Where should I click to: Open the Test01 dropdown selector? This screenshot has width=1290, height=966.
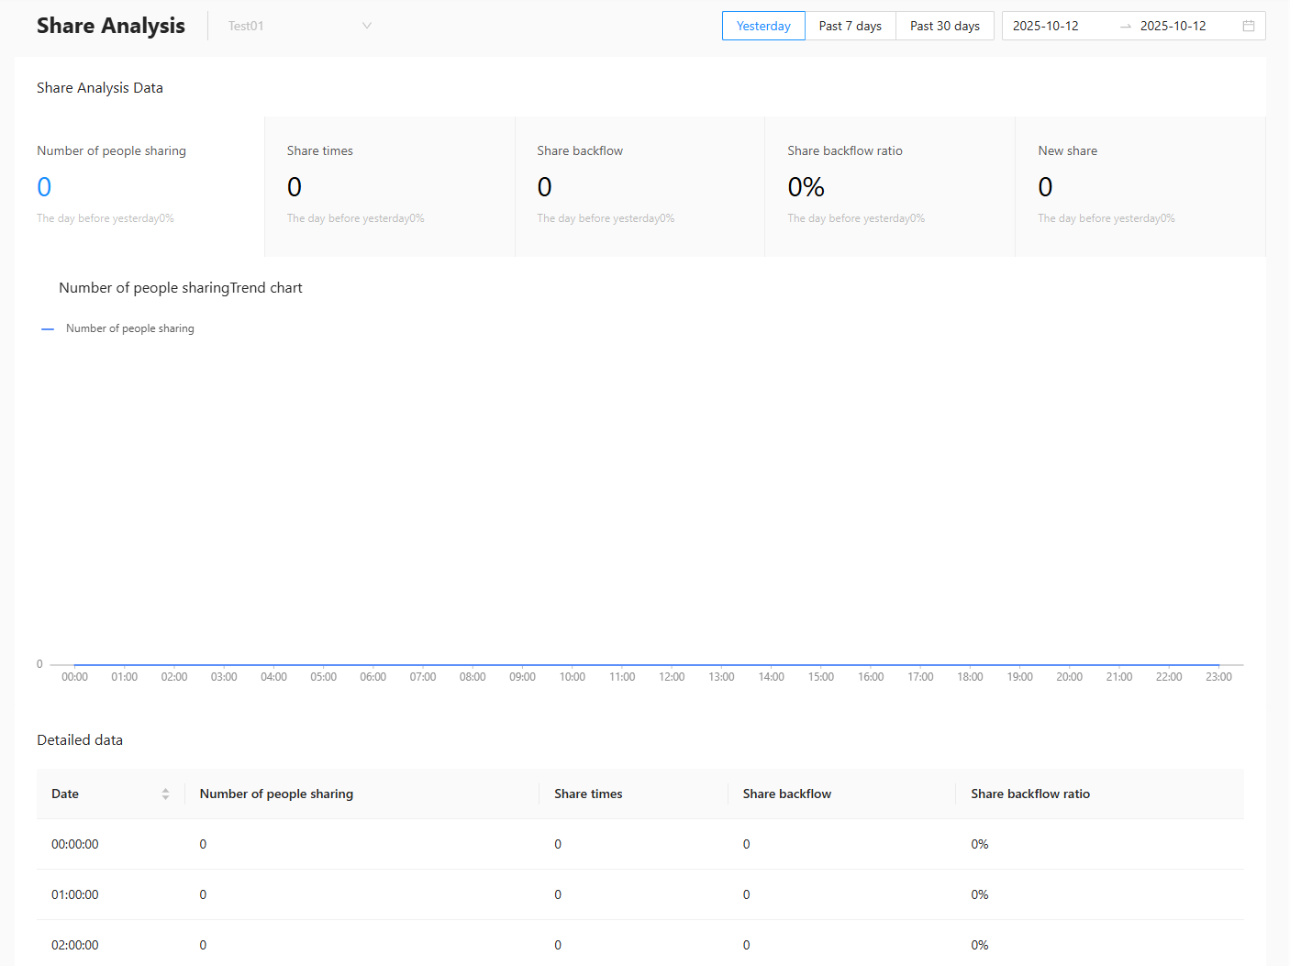point(294,26)
